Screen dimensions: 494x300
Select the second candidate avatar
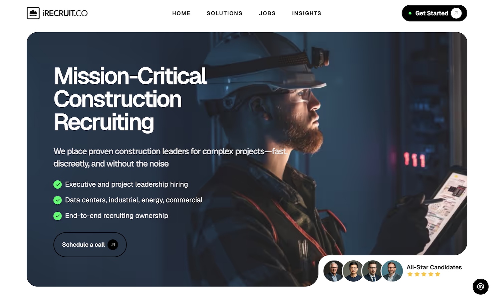point(353,271)
